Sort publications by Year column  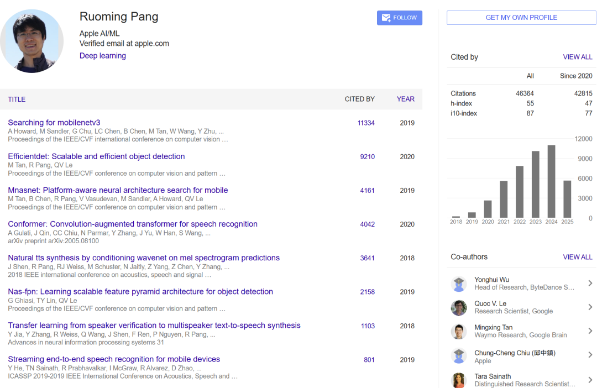[405, 99]
